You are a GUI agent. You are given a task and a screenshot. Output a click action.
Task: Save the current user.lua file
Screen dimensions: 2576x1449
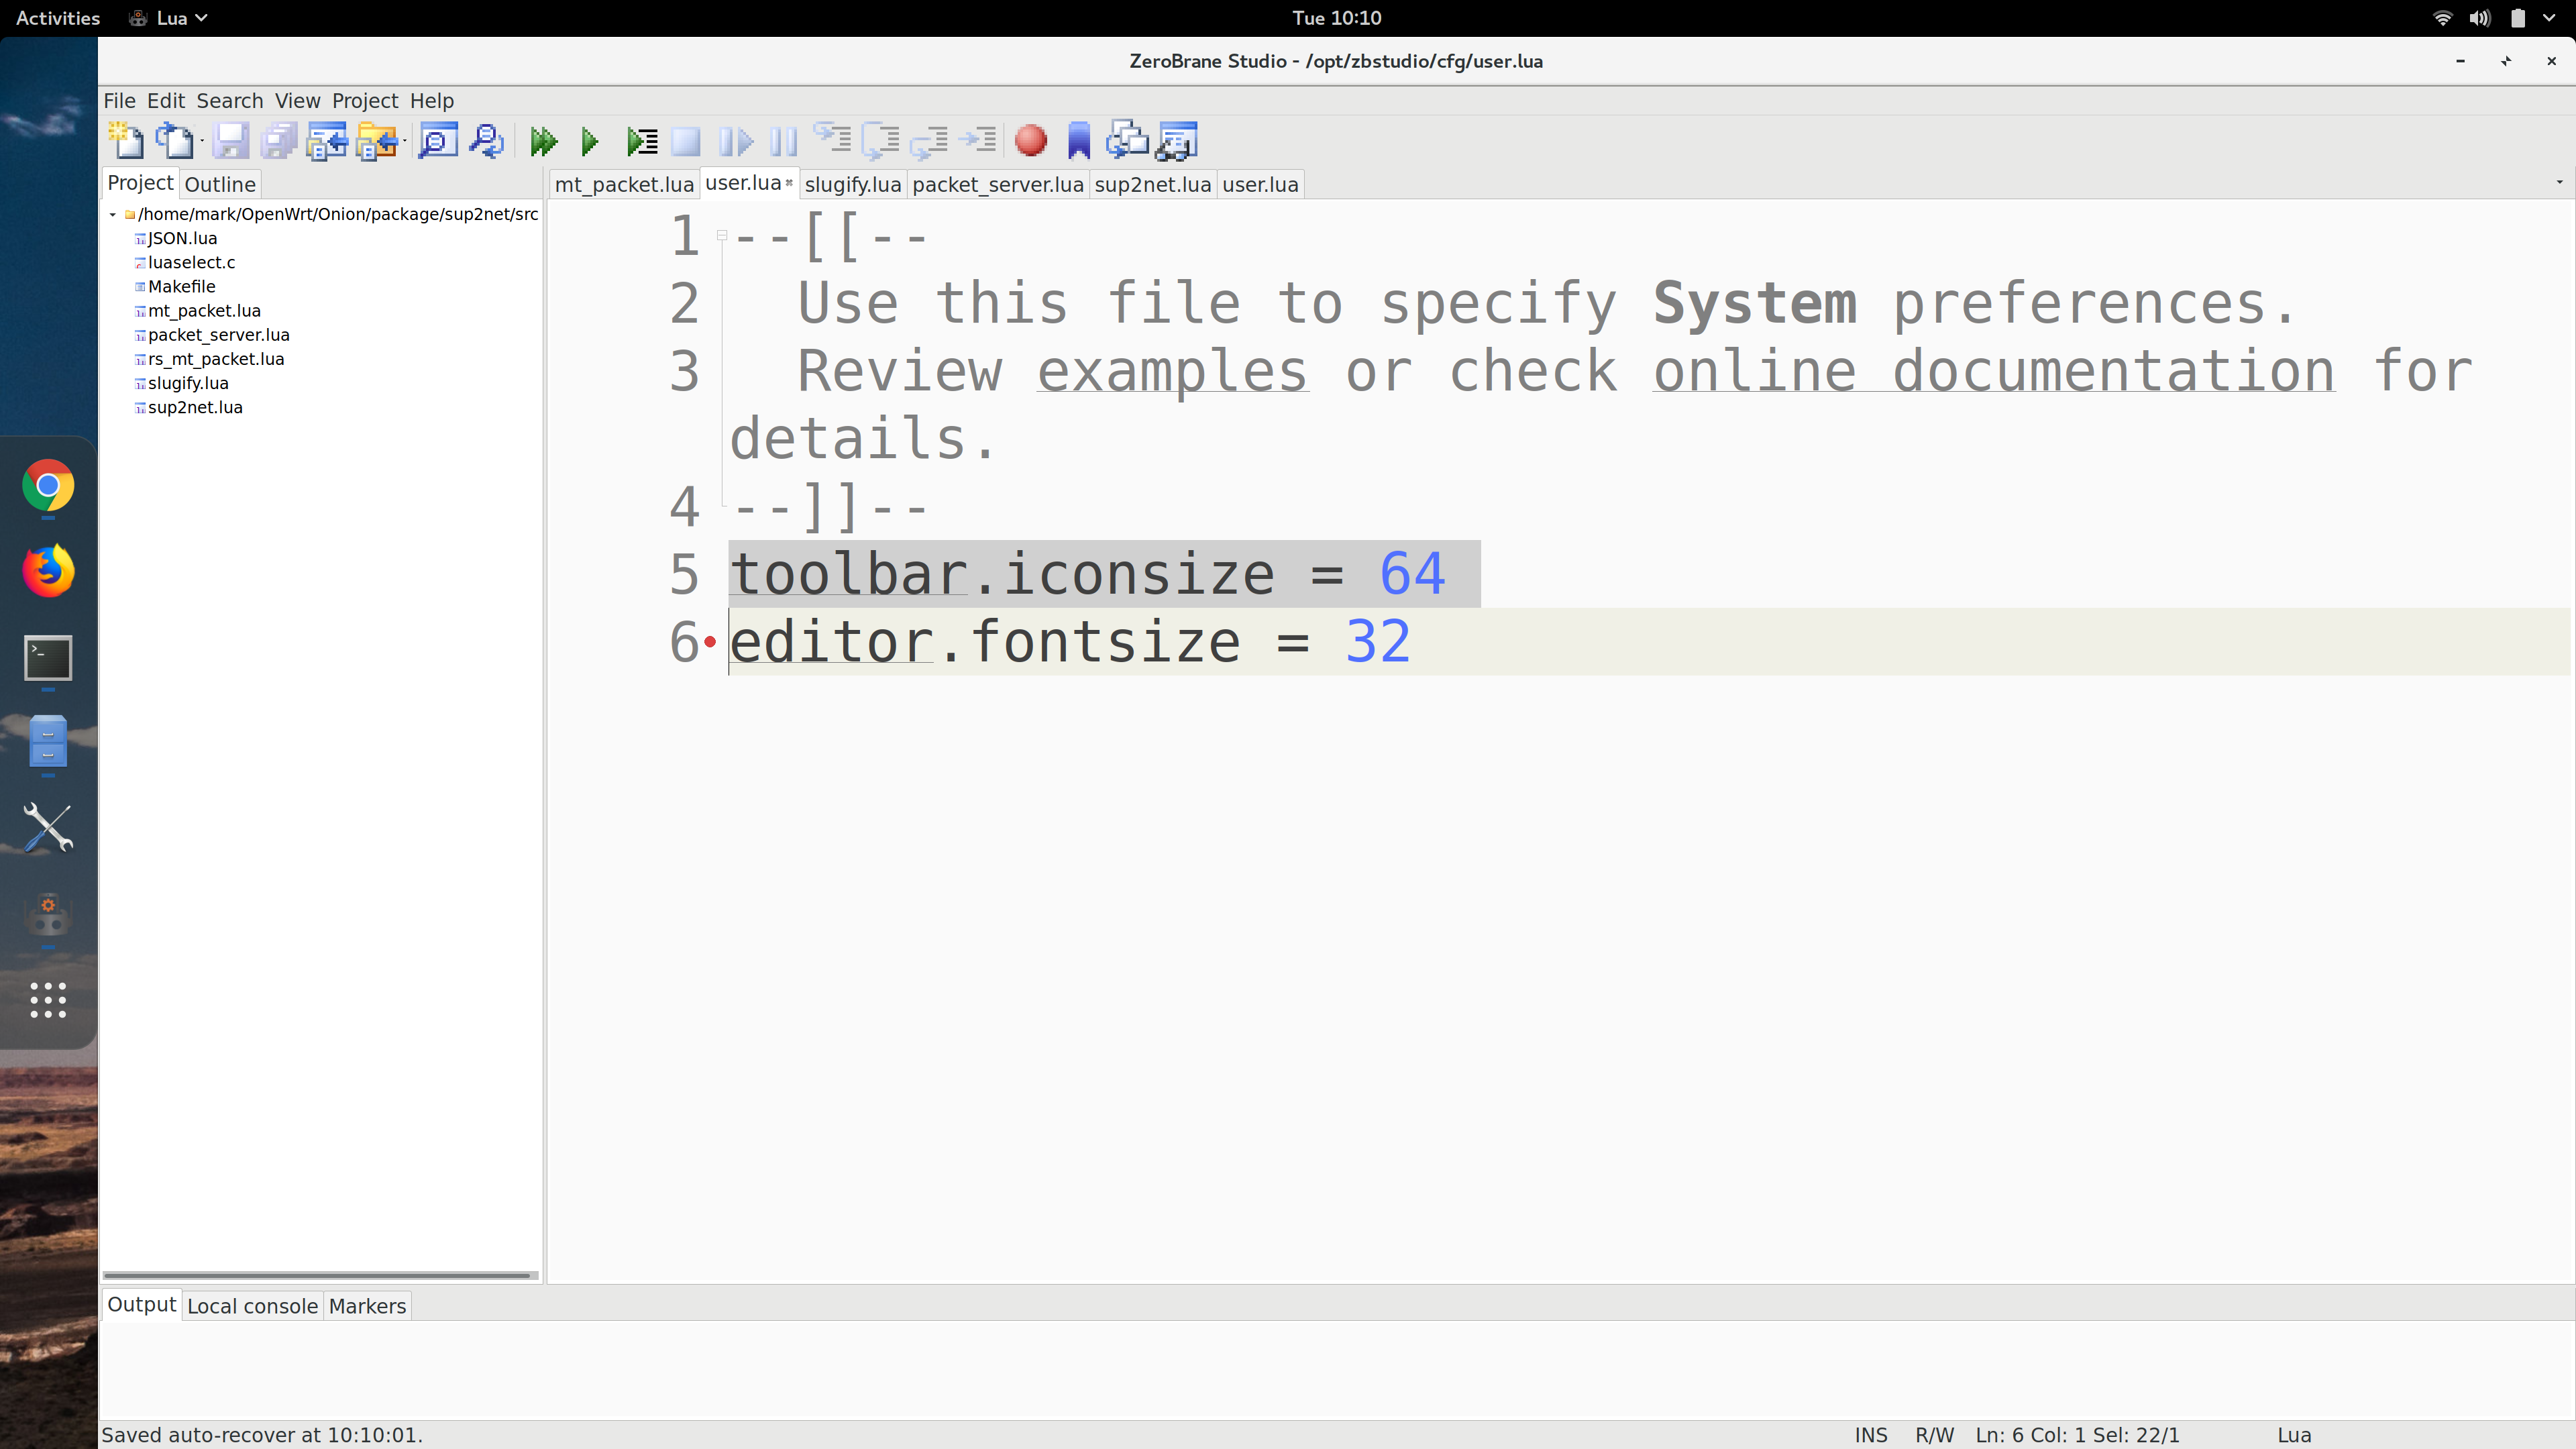click(x=231, y=141)
